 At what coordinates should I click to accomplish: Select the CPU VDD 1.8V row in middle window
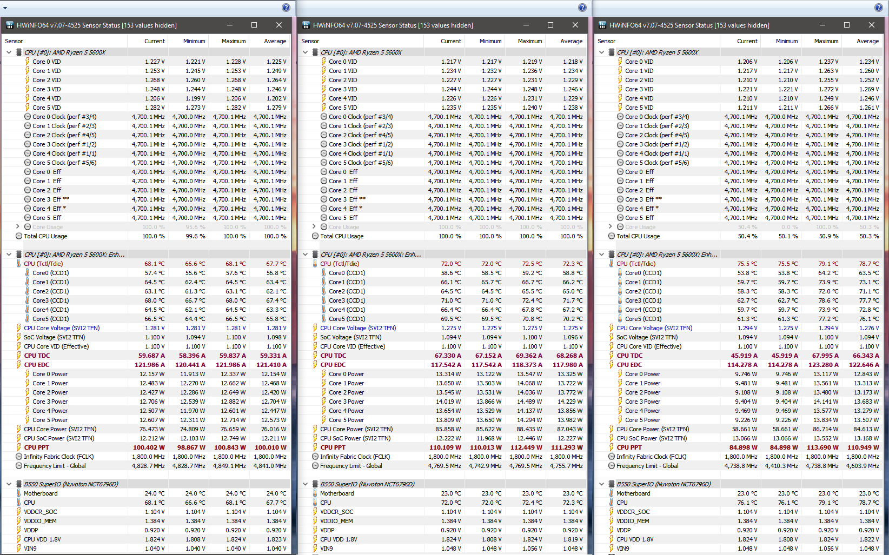pyautogui.click(x=442, y=539)
